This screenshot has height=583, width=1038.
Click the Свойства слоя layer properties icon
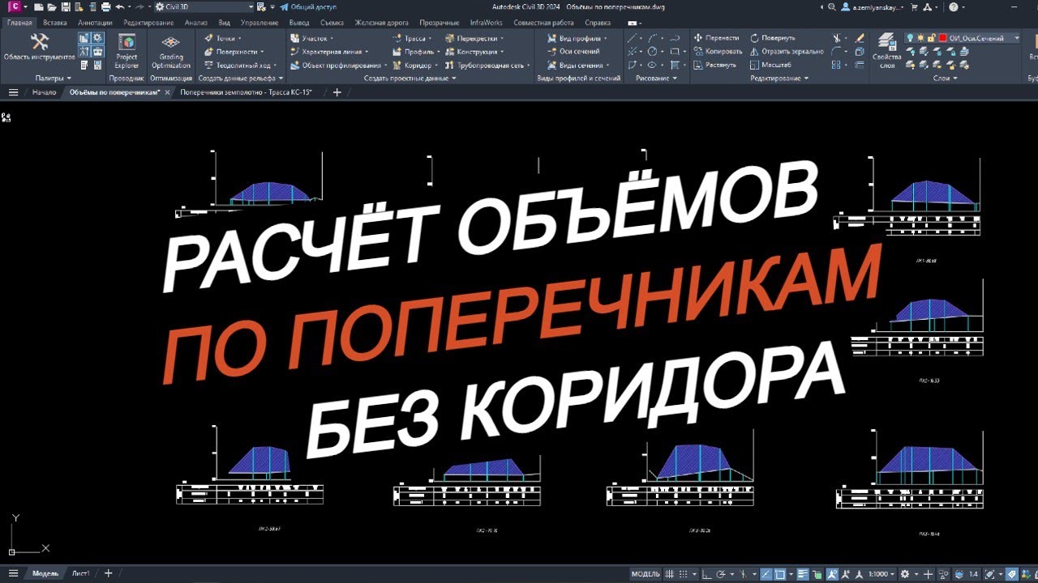coord(886,51)
